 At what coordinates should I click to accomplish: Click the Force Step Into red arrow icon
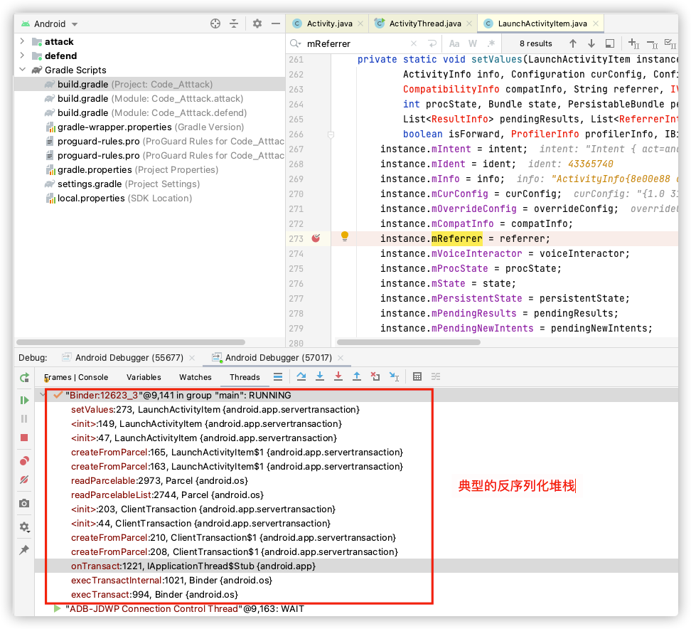click(338, 376)
